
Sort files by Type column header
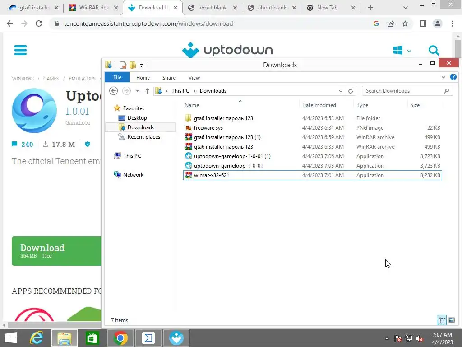pos(362,105)
